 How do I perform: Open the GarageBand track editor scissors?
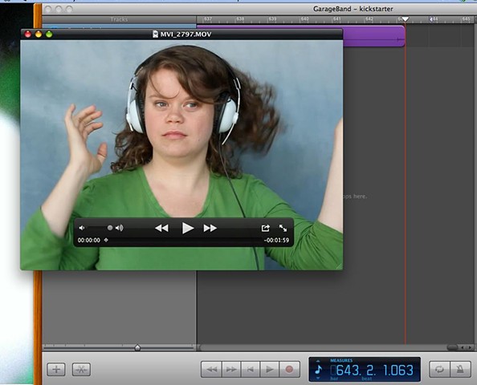click(x=81, y=370)
